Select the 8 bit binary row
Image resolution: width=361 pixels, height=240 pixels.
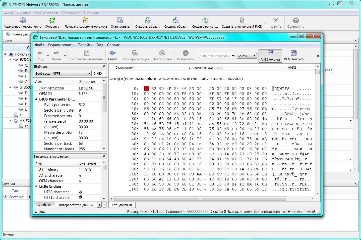tap(67, 170)
